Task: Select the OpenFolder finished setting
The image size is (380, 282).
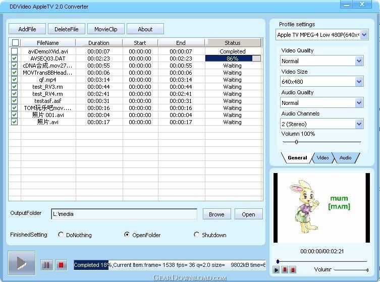Action: (127, 235)
